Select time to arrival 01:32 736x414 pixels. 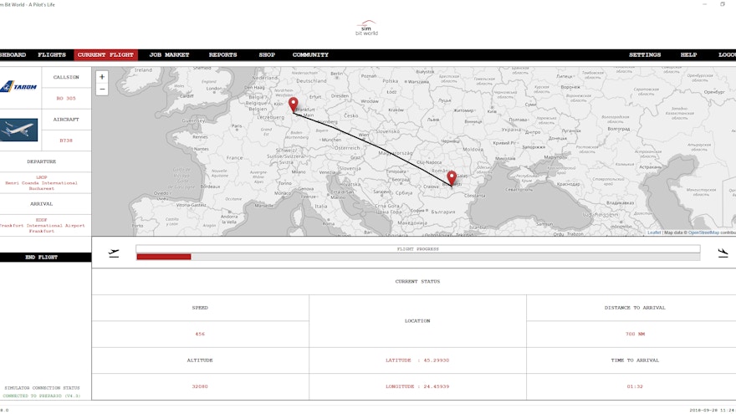pyautogui.click(x=635, y=386)
